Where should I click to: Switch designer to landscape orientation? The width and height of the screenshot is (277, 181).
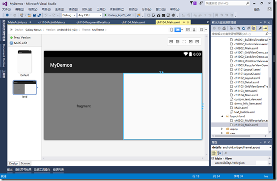point(177,30)
